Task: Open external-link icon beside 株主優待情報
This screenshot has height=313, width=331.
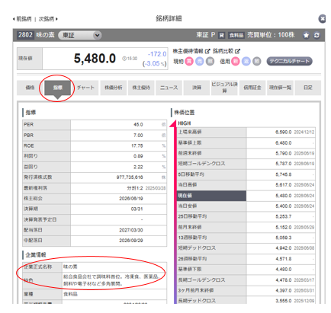Action: pos(207,51)
